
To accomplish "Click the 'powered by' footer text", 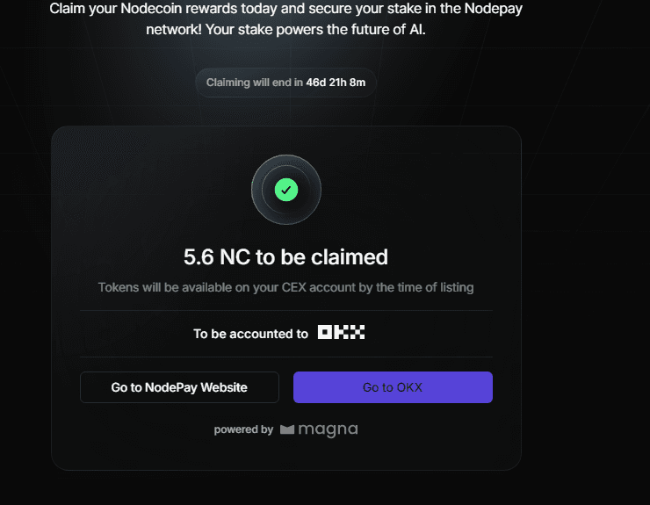I will click(243, 430).
